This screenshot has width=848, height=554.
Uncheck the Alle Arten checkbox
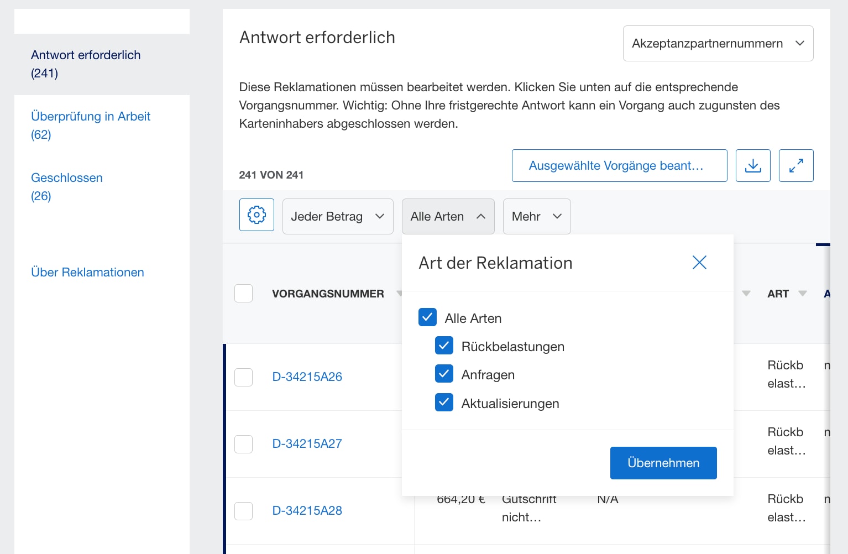point(427,317)
